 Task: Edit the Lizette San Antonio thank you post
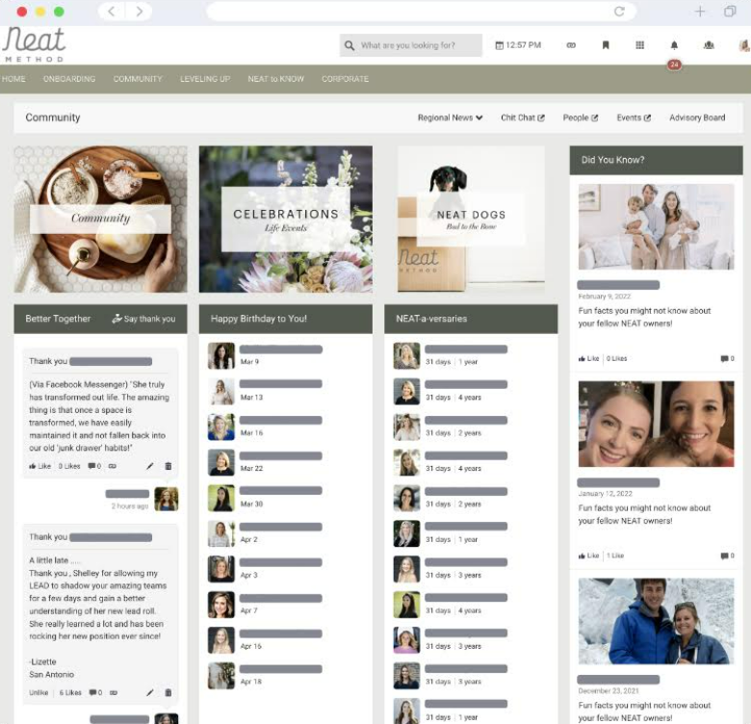150,692
